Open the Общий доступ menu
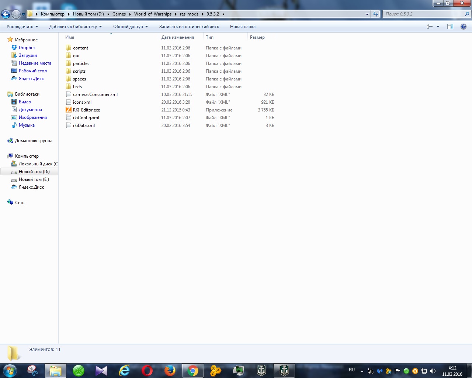Viewport: 472px width, 378px height. [131, 27]
